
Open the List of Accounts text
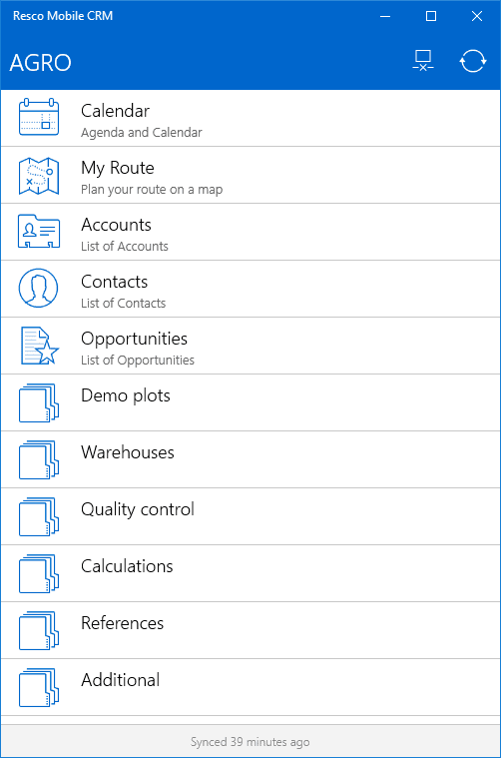[124, 246]
